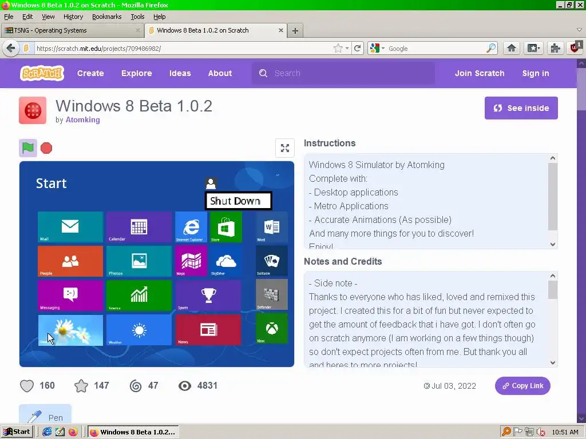Click the heart love icon
This screenshot has height=439, width=586.
tap(27, 386)
